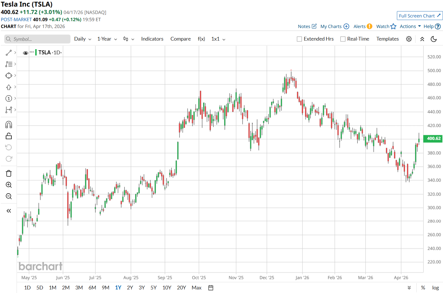Select the 1M time range

pyautogui.click(x=53, y=288)
